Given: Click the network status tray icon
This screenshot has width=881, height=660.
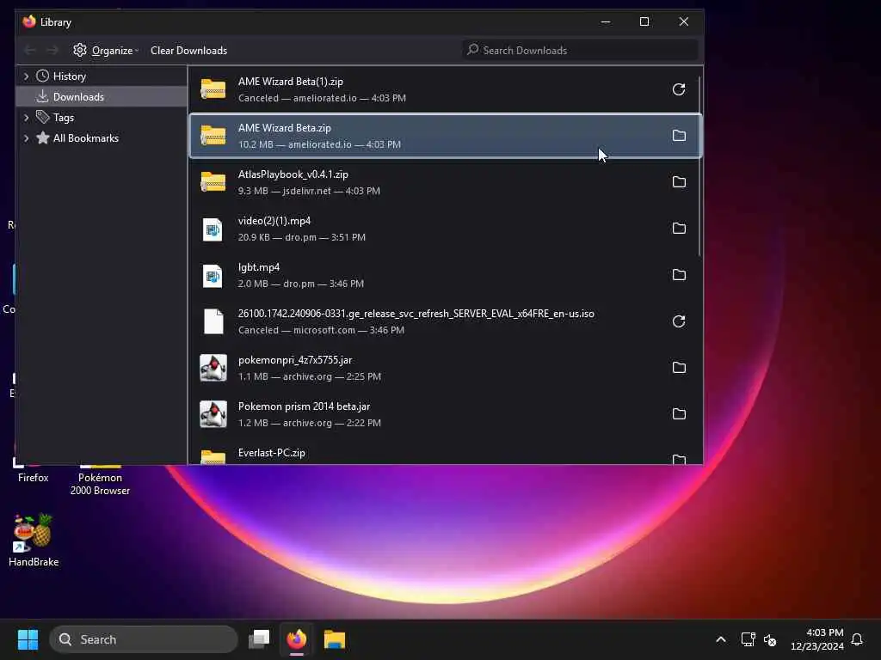Looking at the screenshot, I should [748, 639].
